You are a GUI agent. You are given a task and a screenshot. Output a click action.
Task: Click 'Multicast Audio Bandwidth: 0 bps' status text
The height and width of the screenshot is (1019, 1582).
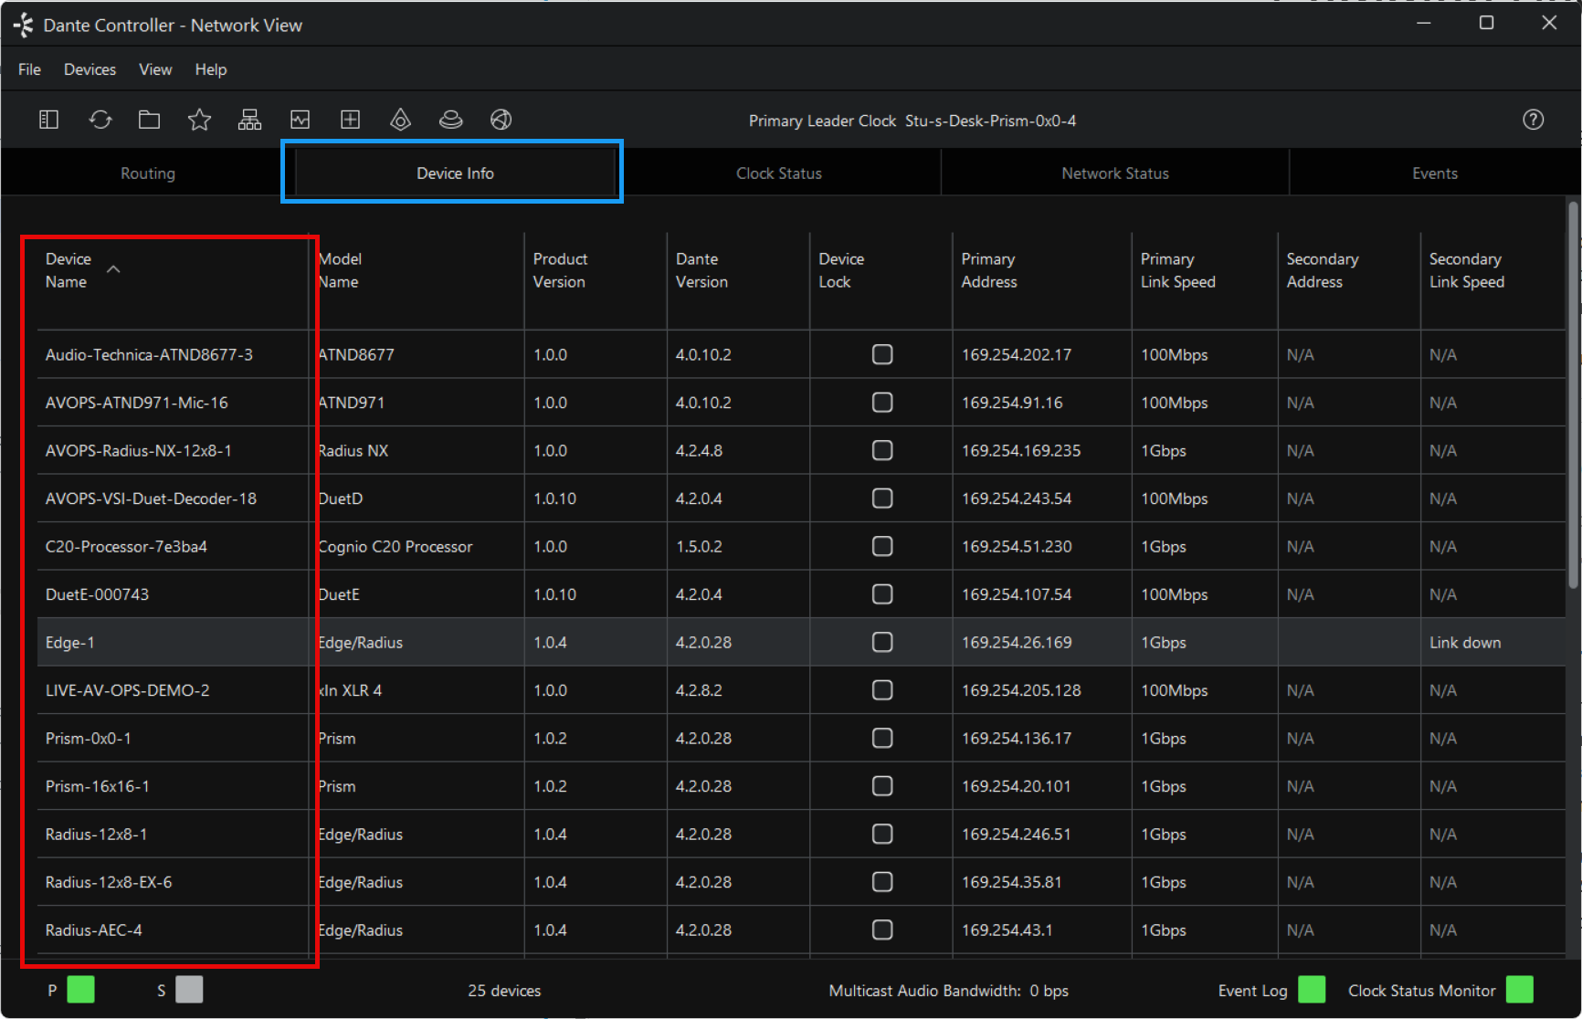click(948, 991)
